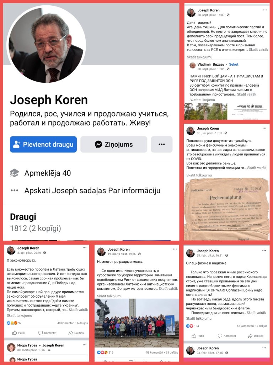Click Patīk thumbs-up icon on 8. apr. post
The height and width of the screenshot is (365, 273).
[x=14, y=333]
